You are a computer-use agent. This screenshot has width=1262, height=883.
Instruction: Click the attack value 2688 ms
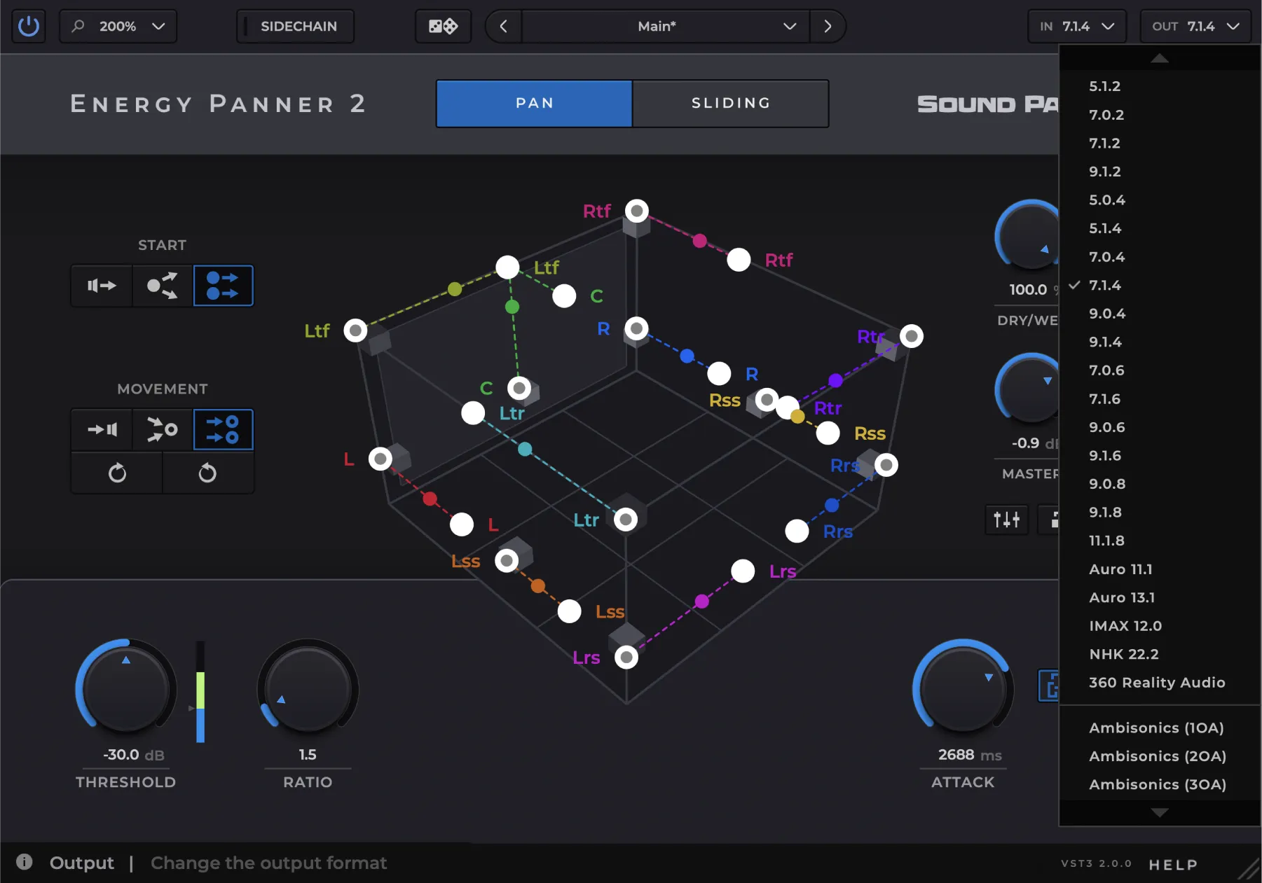(970, 755)
